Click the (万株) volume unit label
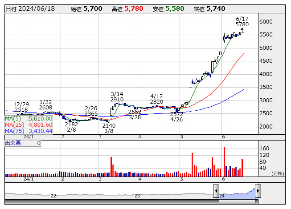Image resolution: width=291 pixels, height=209 pixels. click(x=278, y=173)
